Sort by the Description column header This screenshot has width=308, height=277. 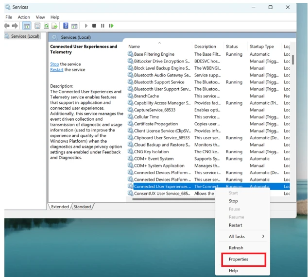[x=207, y=47]
